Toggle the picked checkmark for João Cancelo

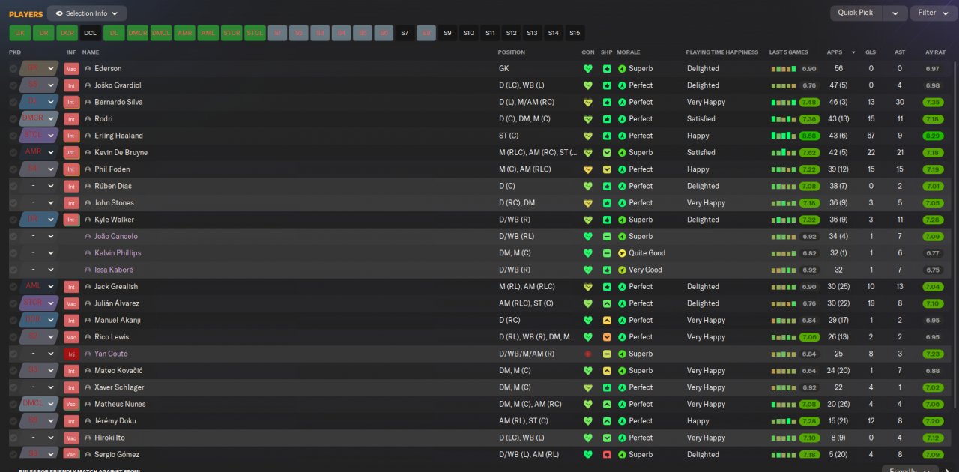[13, 236]
